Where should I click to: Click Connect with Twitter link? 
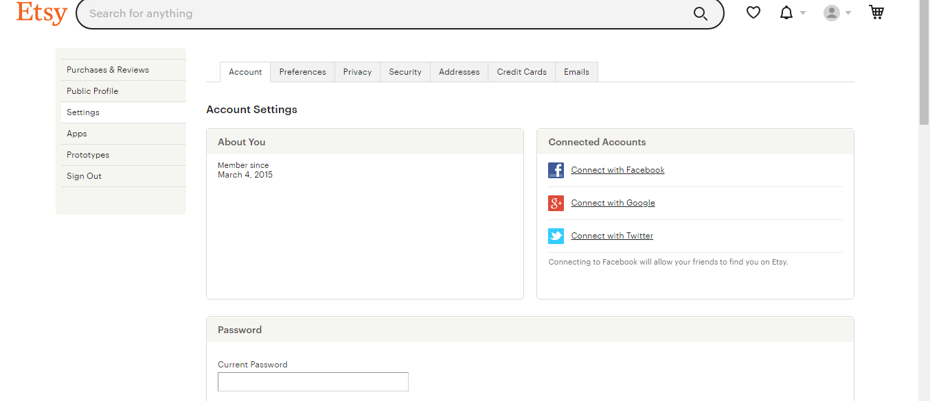(612, 236)
